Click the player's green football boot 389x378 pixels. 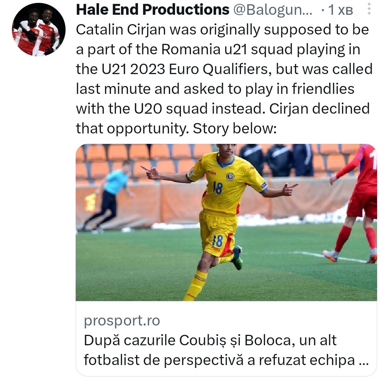point(237,258)
